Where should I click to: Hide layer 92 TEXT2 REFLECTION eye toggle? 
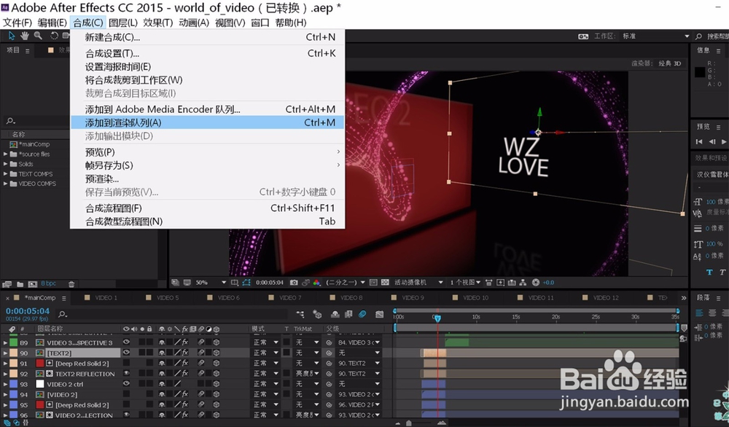click(126, 374)
